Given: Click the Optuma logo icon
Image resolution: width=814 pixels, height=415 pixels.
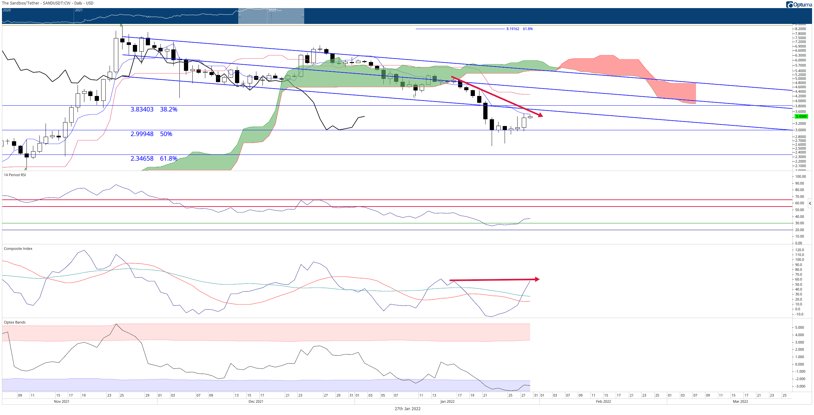Looking at the screenshot, I should [x=790, y=5].
